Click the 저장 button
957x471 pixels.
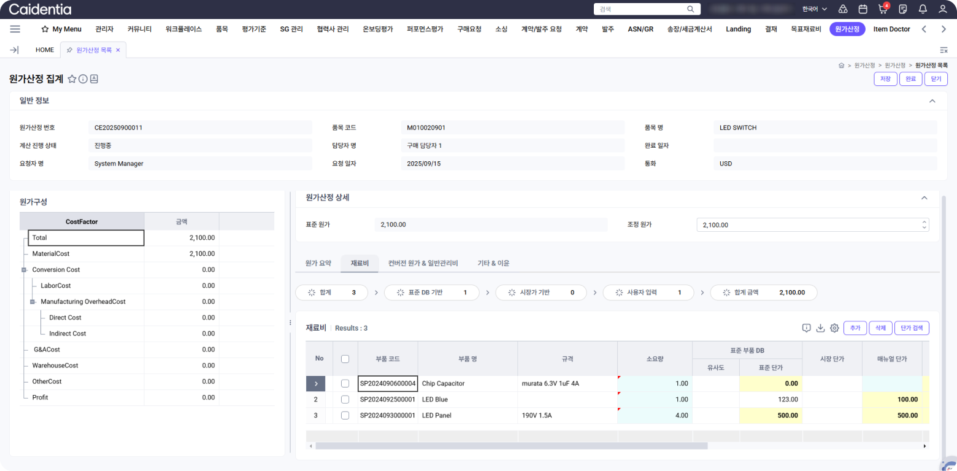[x=885, y=79]
